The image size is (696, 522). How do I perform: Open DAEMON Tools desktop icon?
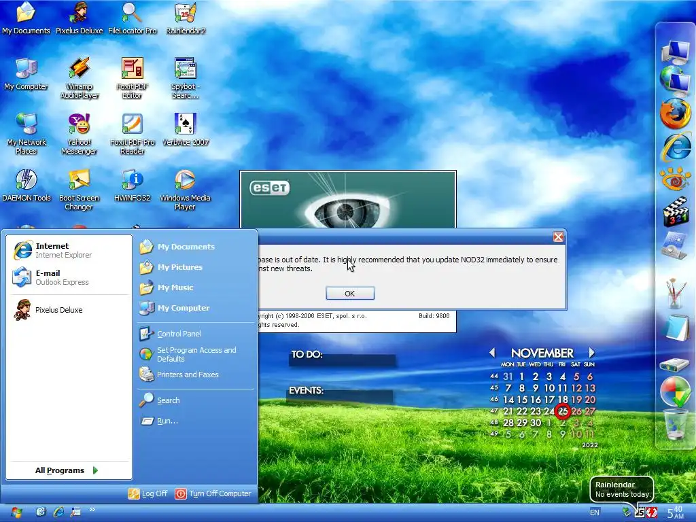pos(26,186)
